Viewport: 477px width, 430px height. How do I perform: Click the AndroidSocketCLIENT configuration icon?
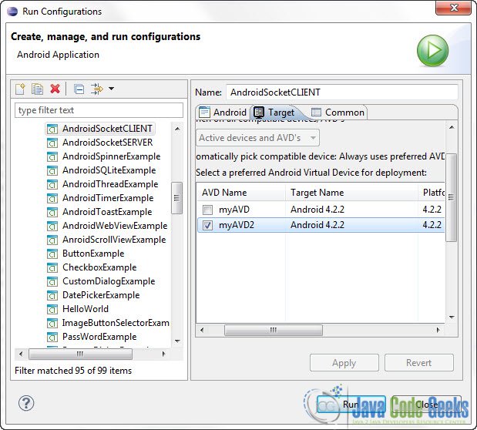(x=52, y=129)
